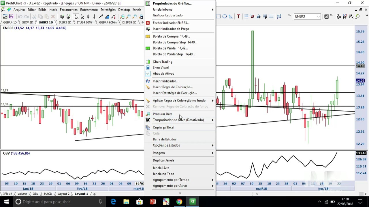Expand hidden toolbar items chevron near ENBR3
The image size is (369, 207).
pos(289,16)
